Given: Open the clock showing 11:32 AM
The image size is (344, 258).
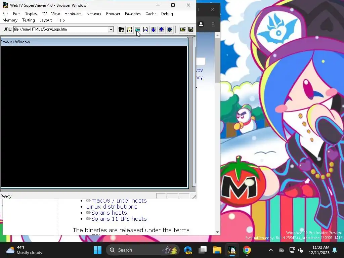Looking at the screenshot, I should tap(319, 250).
